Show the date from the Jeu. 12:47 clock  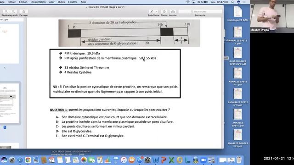click(219, 2)
